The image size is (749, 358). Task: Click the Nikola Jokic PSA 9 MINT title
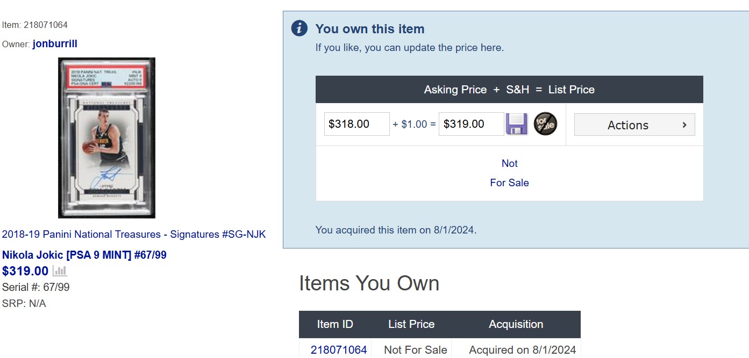[84, 255]
